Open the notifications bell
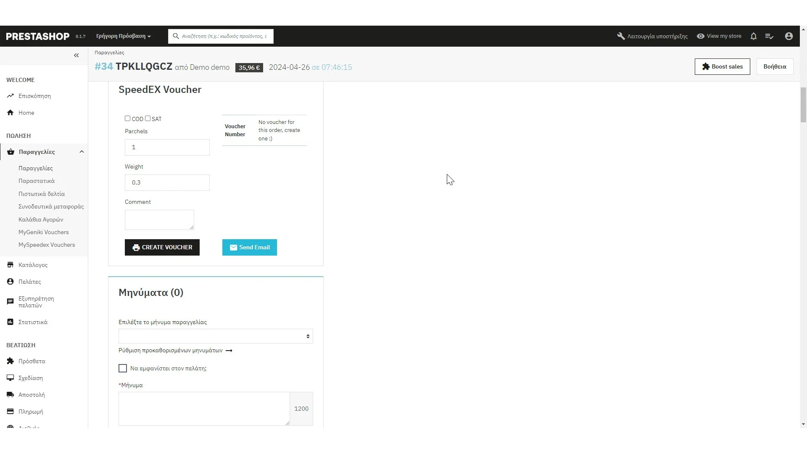 (754, 36)
